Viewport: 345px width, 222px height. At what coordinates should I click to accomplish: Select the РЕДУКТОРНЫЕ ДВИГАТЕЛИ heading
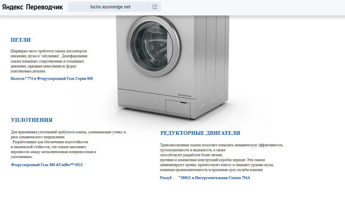200,133
